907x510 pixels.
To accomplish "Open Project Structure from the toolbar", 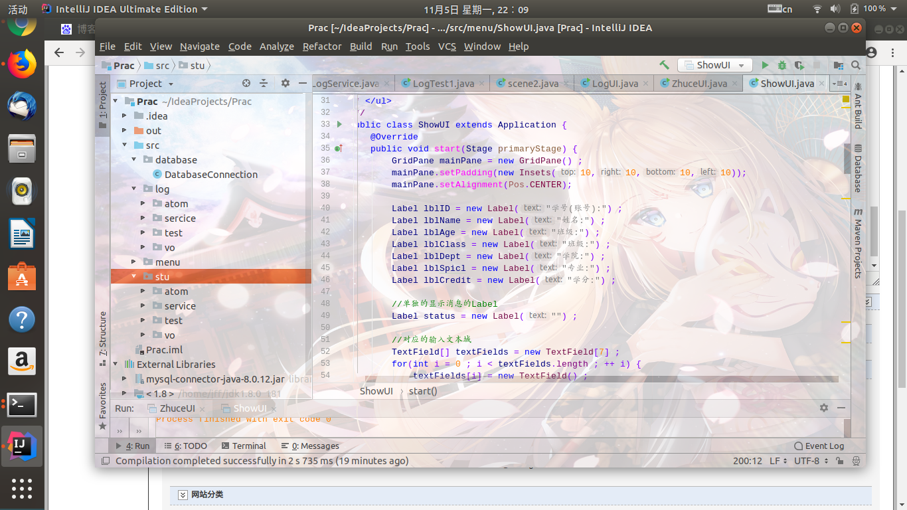I will 839,65.
